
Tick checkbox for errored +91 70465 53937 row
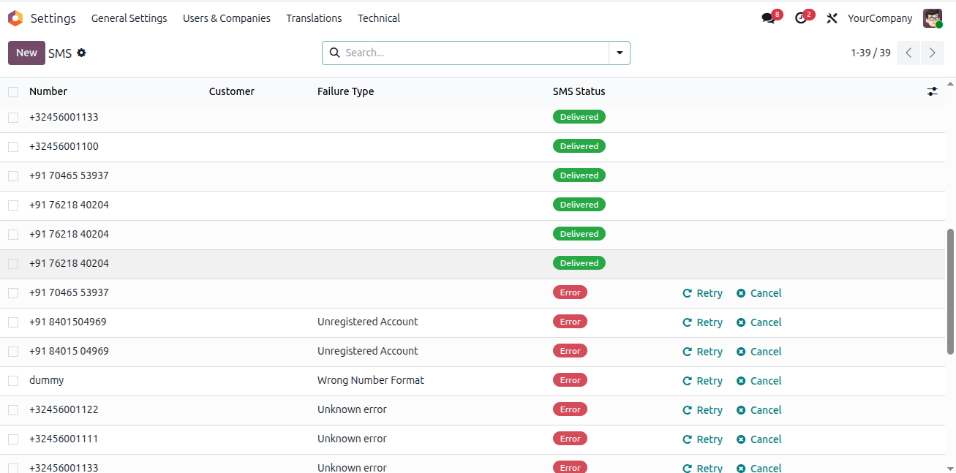click(x=13, y=293)
